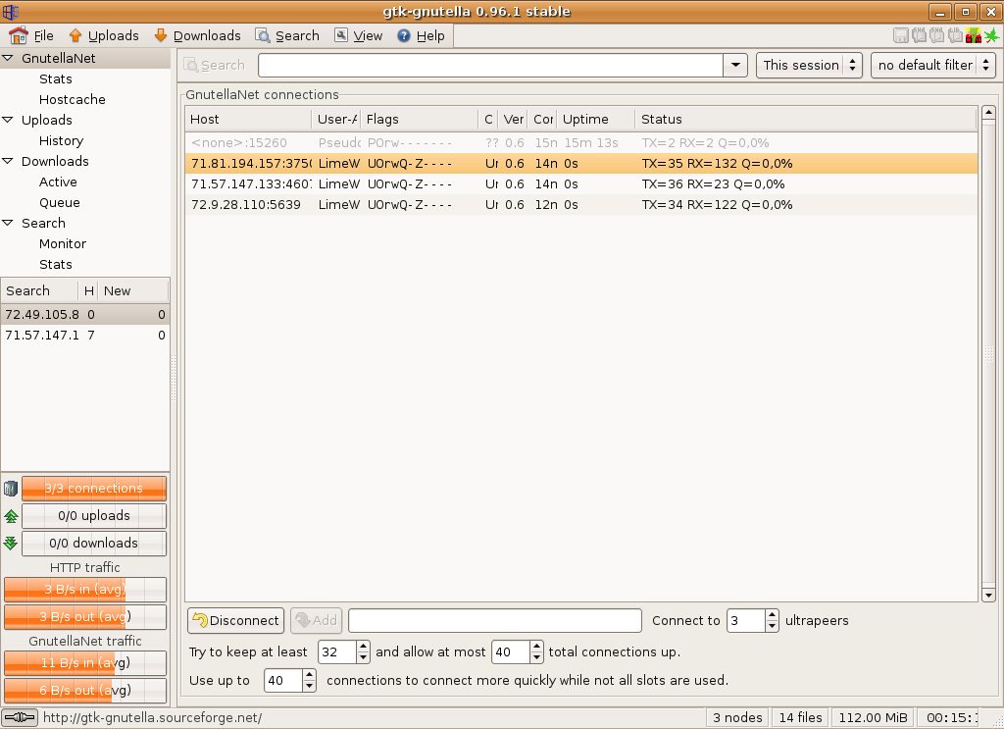This screenshot has width=1004, height=729.
Task: Click the greyed Add host button
Action: point(317,621)
